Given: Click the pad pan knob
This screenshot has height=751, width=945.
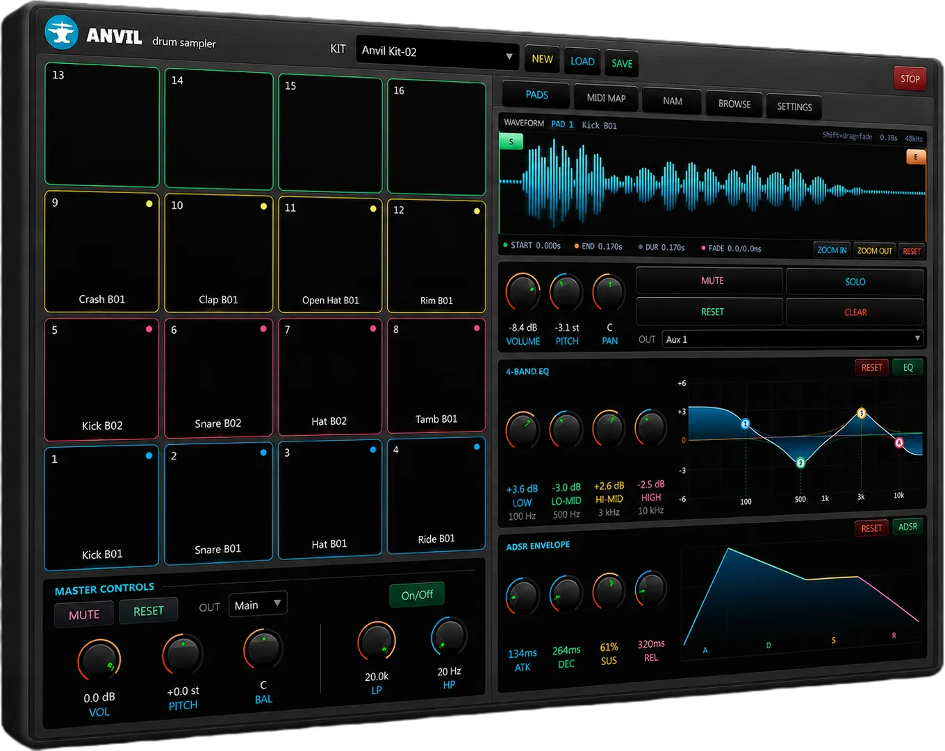Looking at the screenshot, I should coord(609,292).
